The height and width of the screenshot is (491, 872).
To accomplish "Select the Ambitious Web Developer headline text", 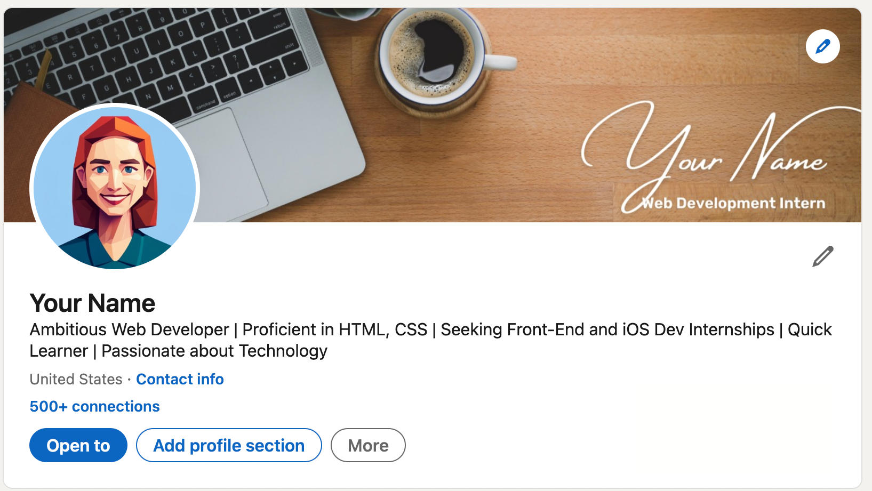I will [213, 329].
